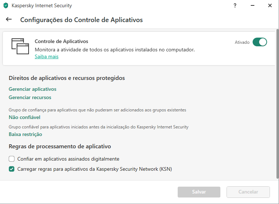Image resolution: width=279 pixels, height=204 pixels.
Task: Go back using the left arrow
Action: pyautogui.click(x=9, y=20)
